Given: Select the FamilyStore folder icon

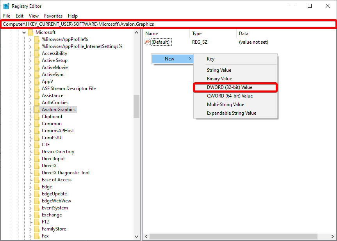Looking at the screenshot, I should click(37, 229).
